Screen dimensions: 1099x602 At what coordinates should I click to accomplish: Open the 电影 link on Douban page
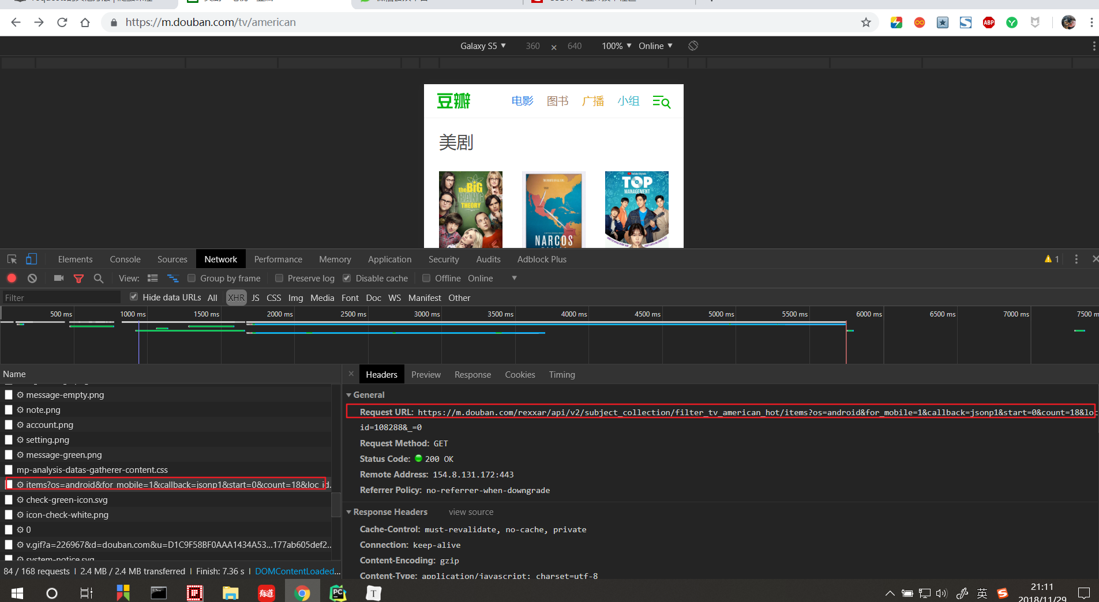pyautogui.click(x=522, y=101)
